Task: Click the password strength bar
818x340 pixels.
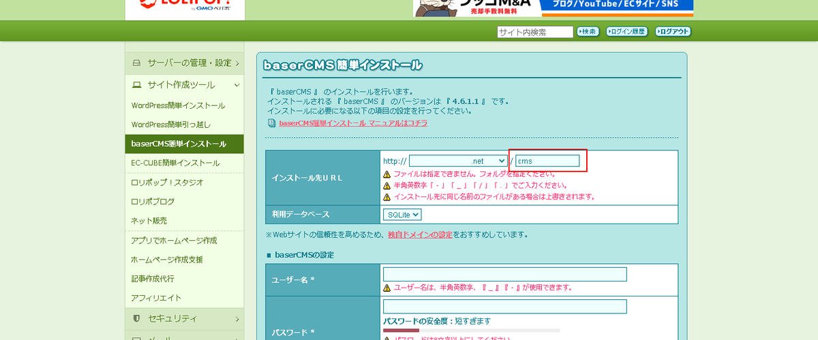Action: [x=471, y=330]
